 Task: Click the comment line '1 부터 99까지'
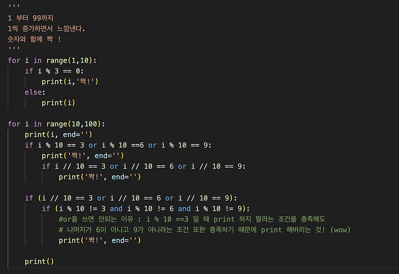(30, 18)
